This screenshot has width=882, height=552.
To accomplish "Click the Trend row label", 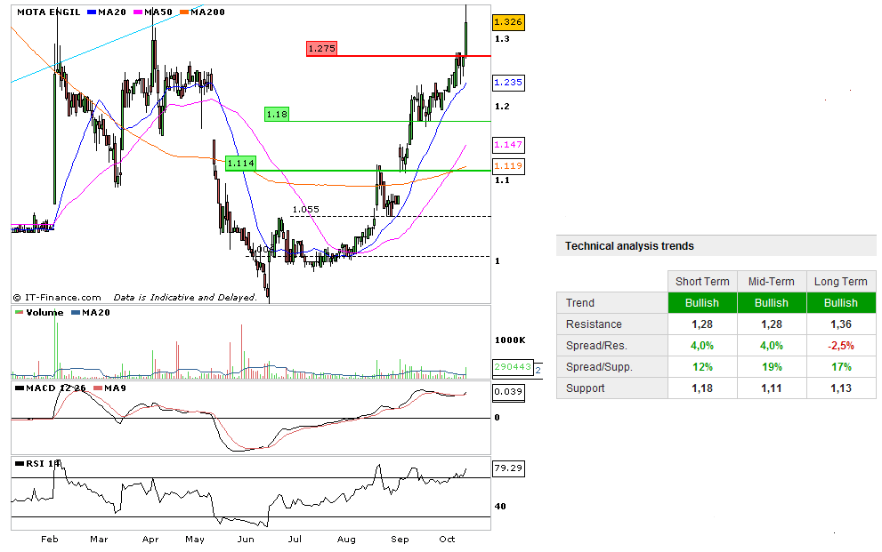I will point(580,303).
